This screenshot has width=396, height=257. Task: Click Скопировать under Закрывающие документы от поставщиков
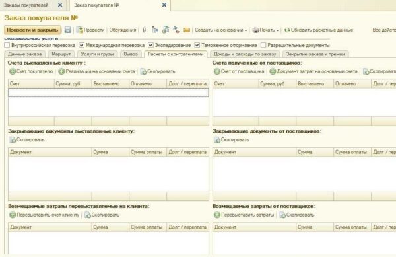232,140
